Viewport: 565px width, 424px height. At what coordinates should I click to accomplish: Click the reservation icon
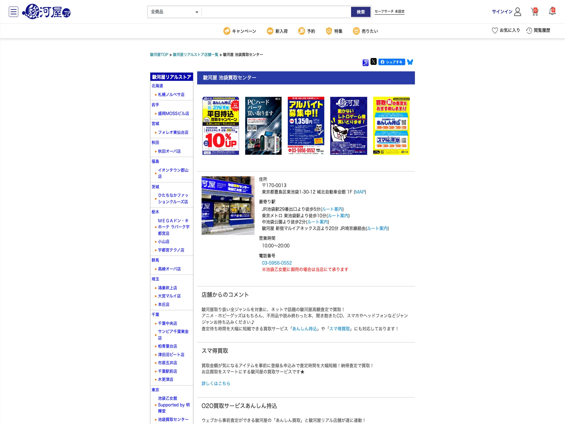302,31
